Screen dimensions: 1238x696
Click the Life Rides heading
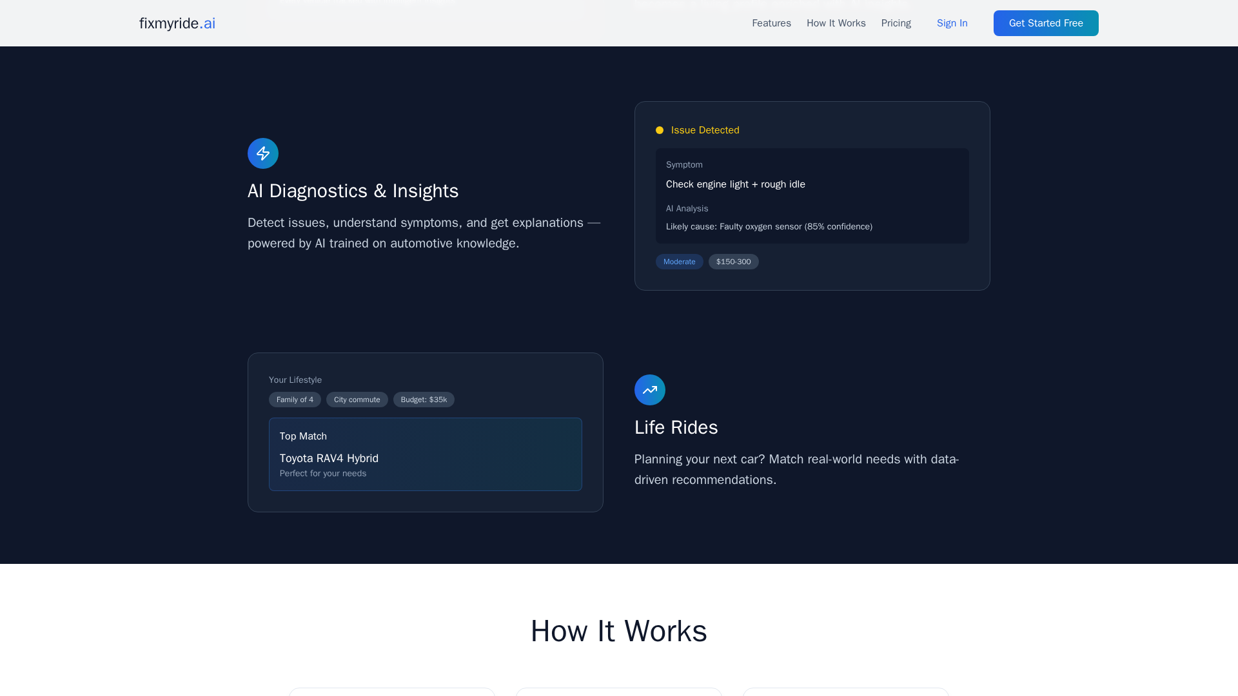676,427
